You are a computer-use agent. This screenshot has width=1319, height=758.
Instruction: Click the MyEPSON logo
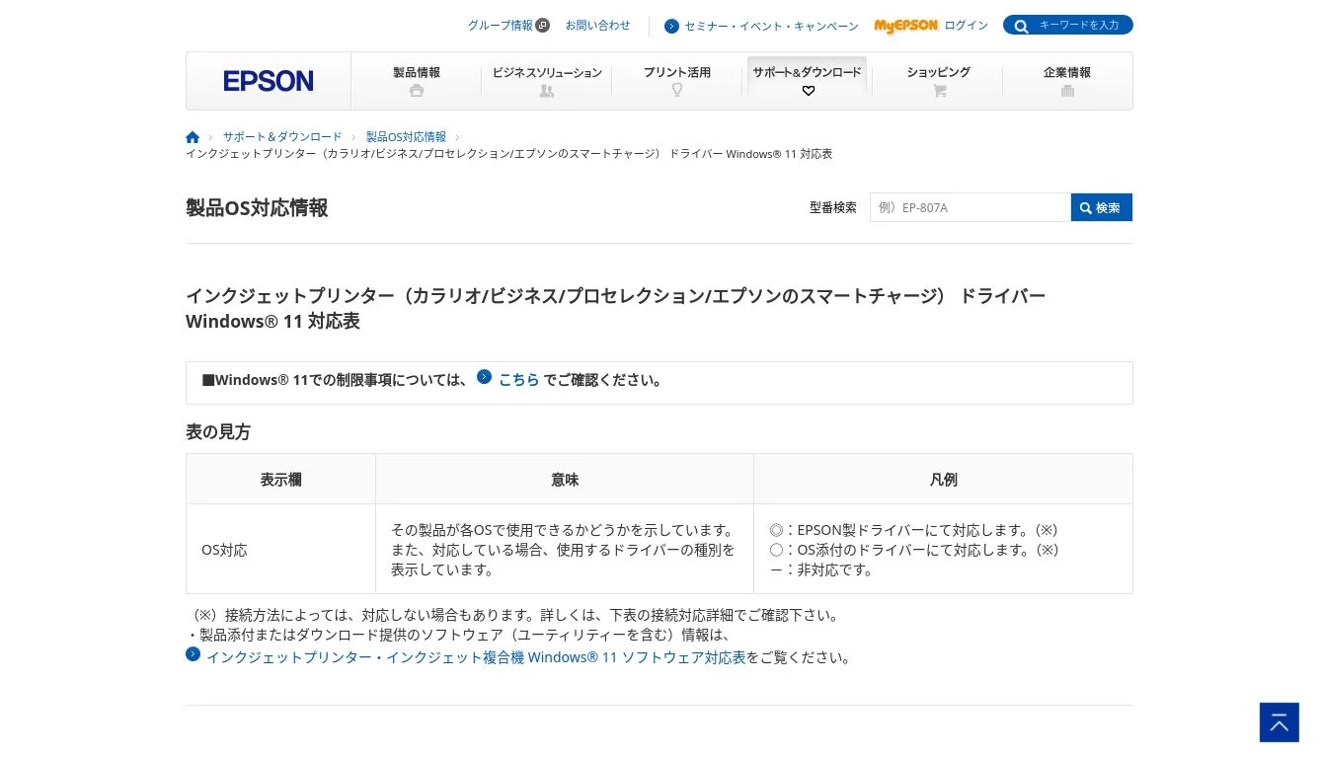(x=905, y=26)
